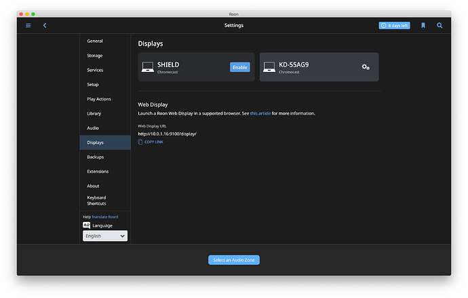Open Keyboard Shortcuts settings section

pyautogui.click(x=105, y=201)
